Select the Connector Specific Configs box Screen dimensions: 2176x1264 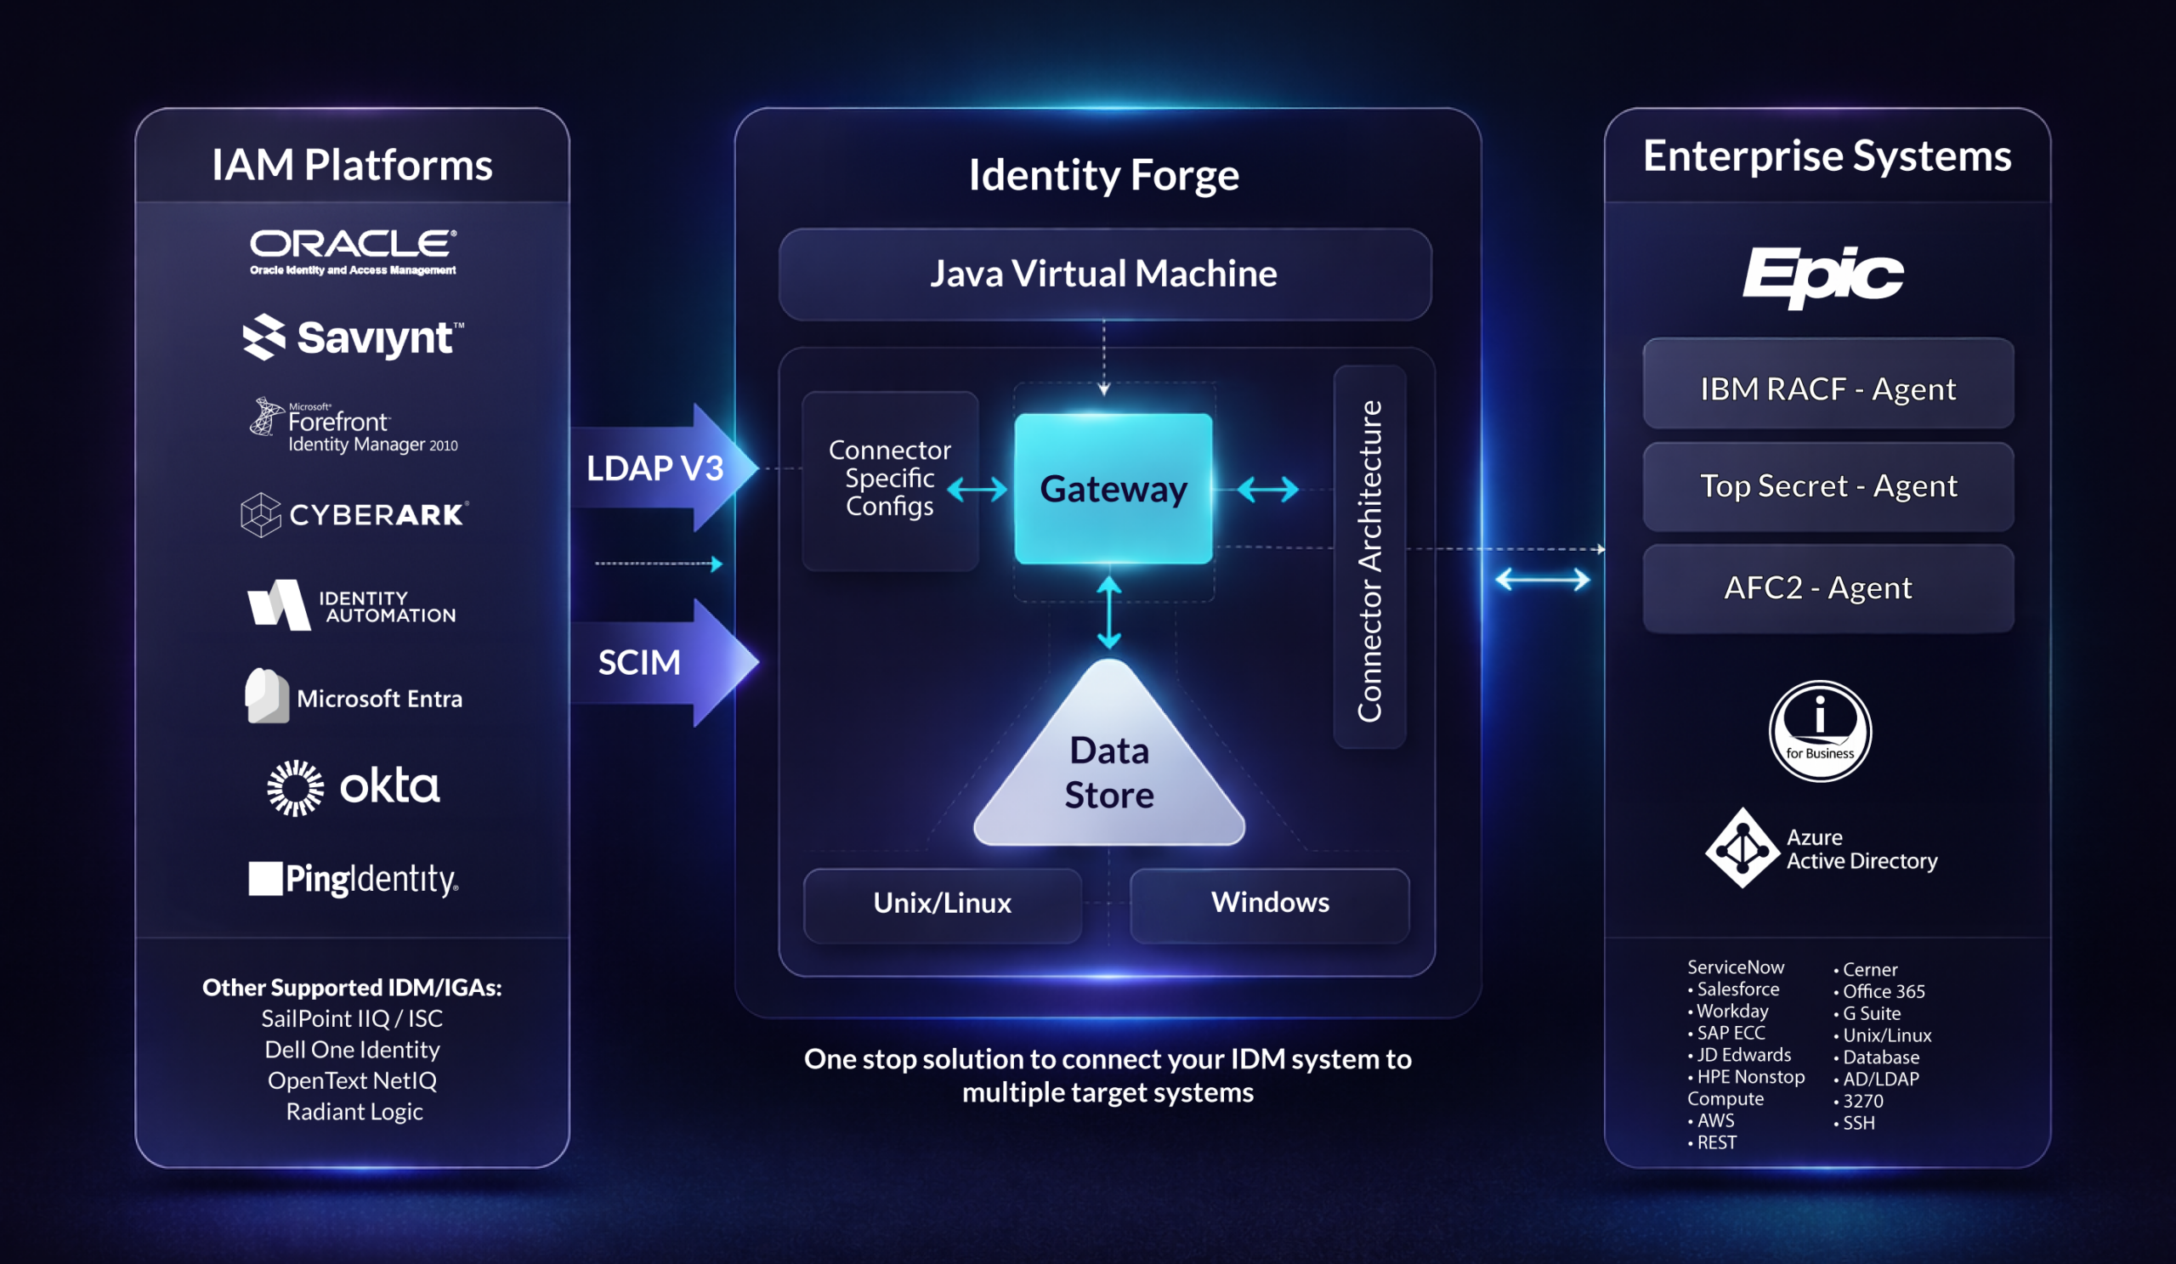[889, 479]
